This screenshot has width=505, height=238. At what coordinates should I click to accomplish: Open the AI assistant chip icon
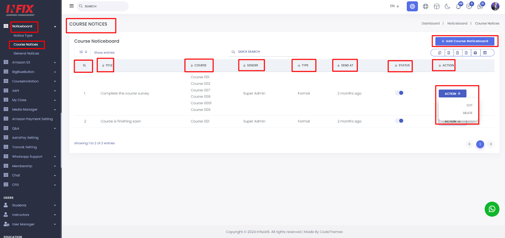tap(412, 6)
